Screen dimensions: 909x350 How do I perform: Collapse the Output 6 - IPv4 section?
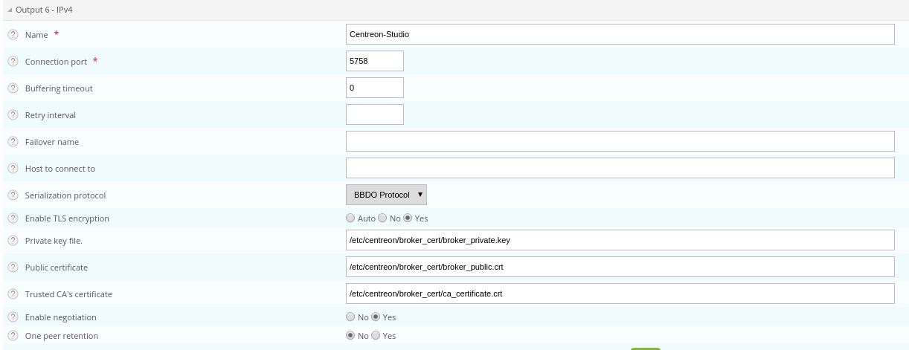[x=10, y=10]
